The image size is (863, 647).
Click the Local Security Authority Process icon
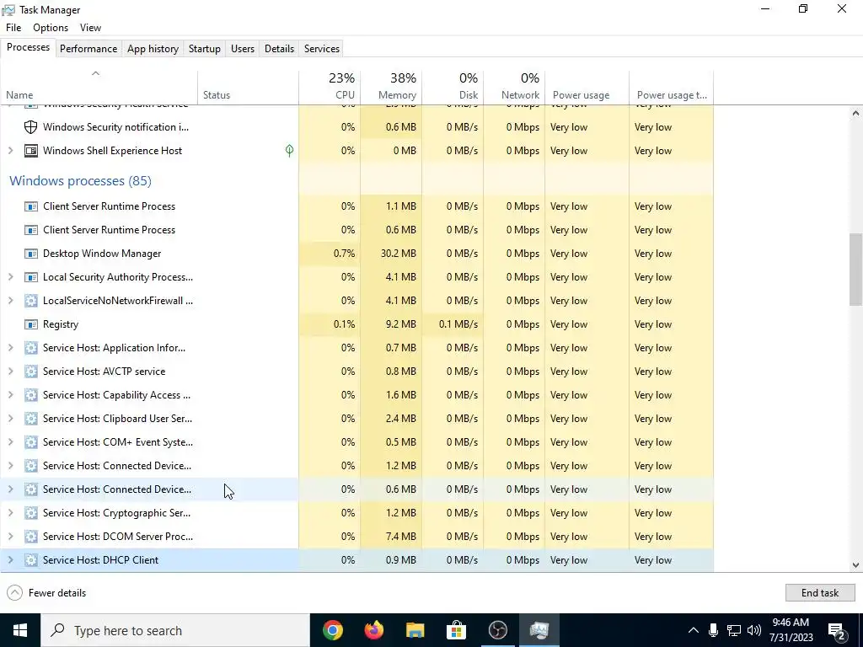(x=31, y=277)
